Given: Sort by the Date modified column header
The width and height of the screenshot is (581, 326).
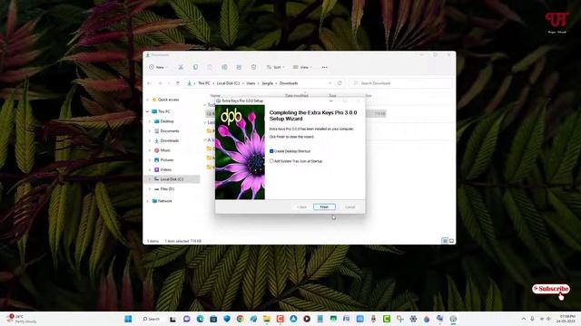Looking at the screenshot, I should (297, 96).
